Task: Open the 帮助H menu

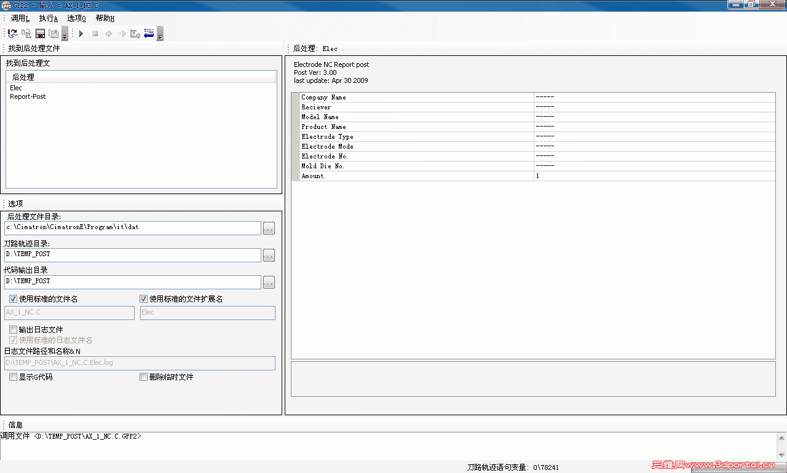Action: (x=105, y=18)
